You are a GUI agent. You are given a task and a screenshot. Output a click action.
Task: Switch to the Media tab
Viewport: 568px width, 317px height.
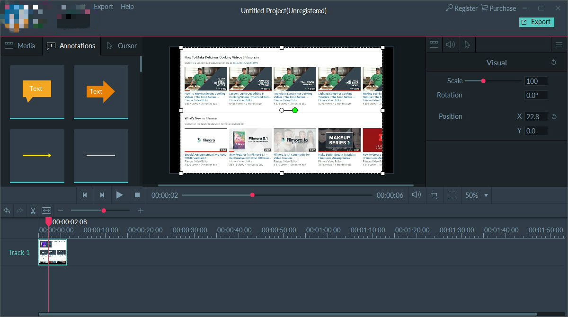coord(20,46)
